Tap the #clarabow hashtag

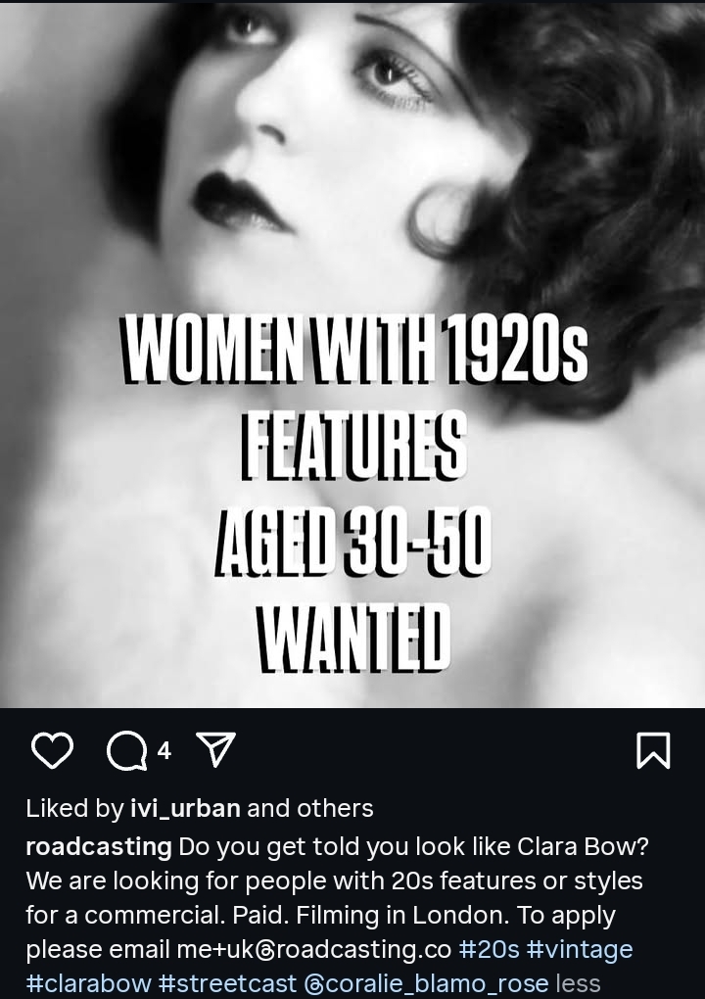click(x=88, y=983)
